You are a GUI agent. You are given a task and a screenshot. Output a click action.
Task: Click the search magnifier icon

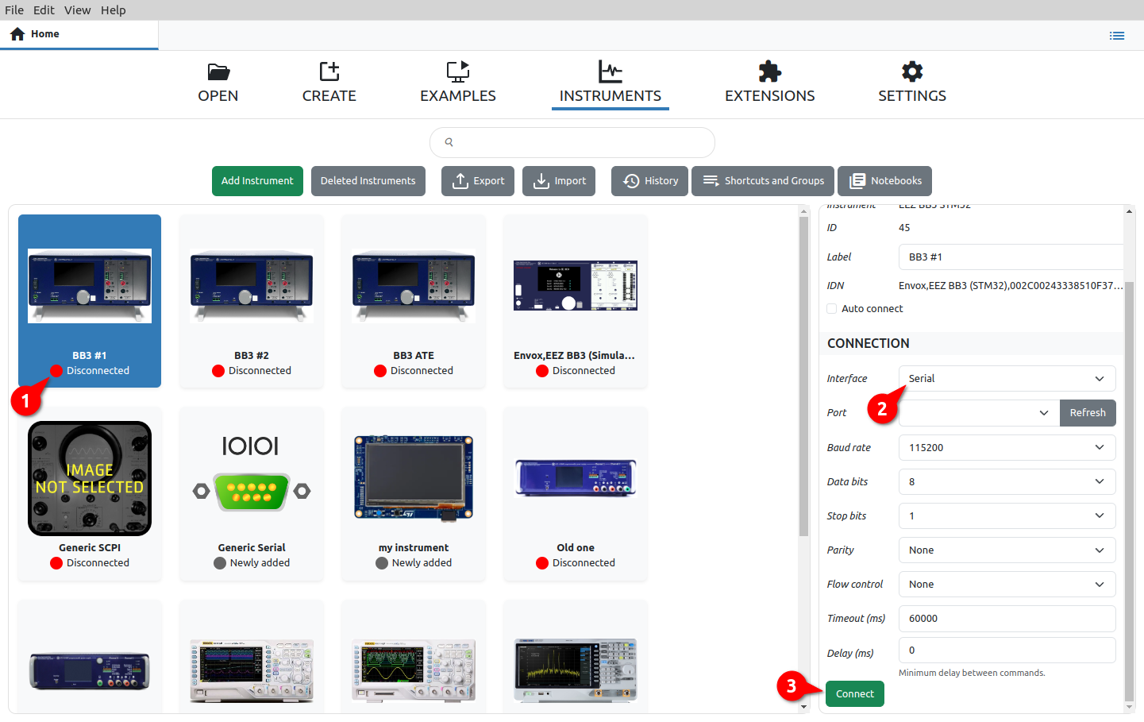pos(449,142)
